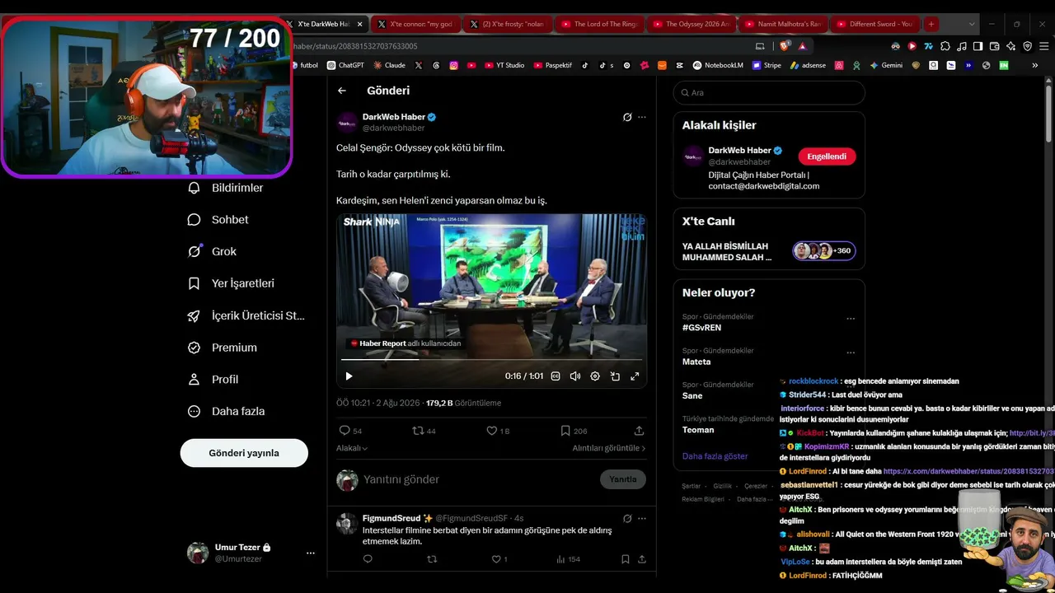
Task: Open Premium in the sidebar
Action: tap(223, 348)
